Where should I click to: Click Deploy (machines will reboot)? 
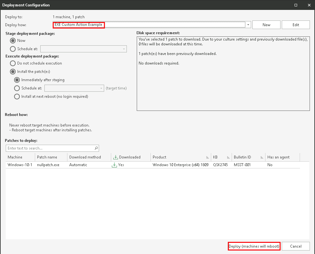(x=254, y=246)
